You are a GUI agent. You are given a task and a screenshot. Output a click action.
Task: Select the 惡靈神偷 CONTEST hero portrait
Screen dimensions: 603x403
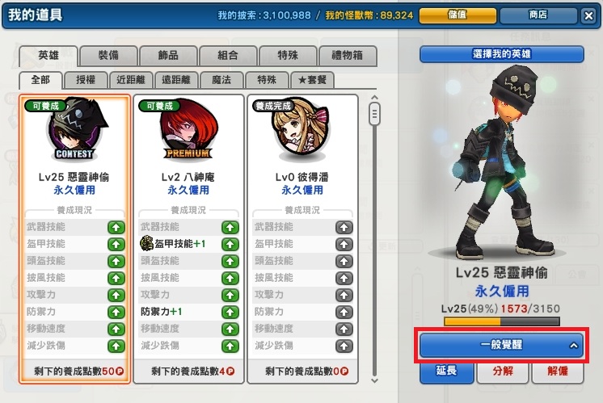click(75, 129)
